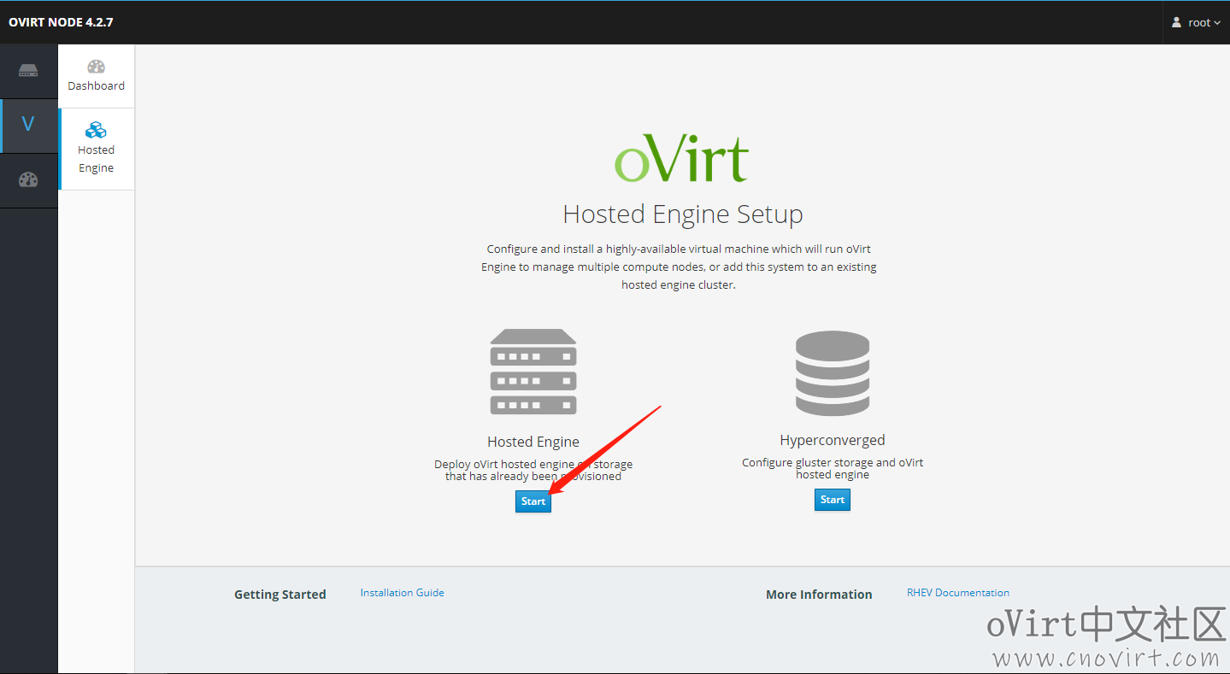Click the Hyperconverged database icon

click(x=833, y=373)
